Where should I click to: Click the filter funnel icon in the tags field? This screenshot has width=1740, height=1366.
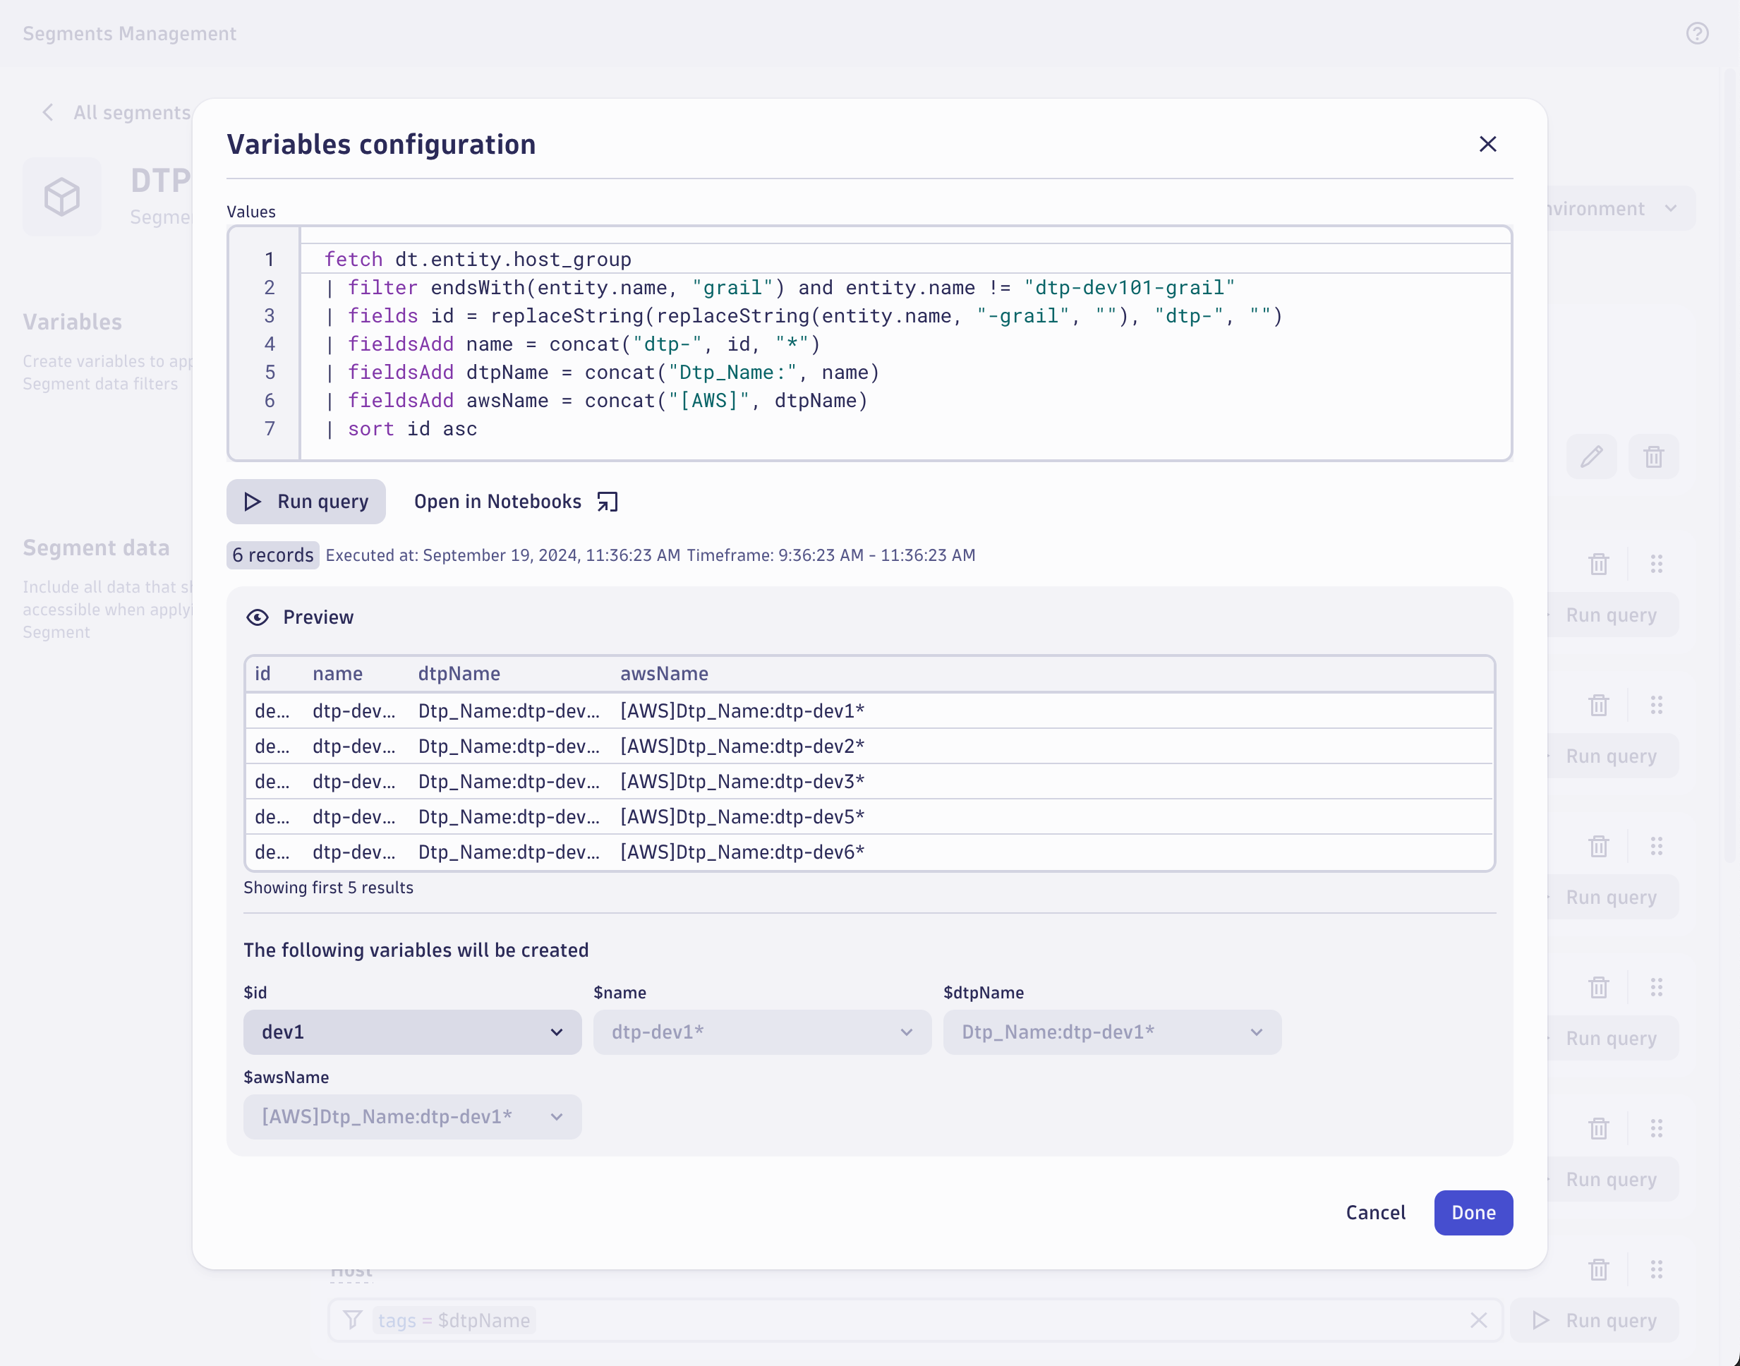tap(352, 1320)
